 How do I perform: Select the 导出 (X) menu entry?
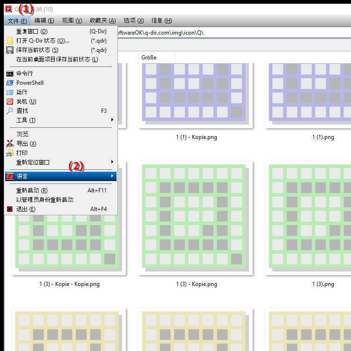pos(61,144)
